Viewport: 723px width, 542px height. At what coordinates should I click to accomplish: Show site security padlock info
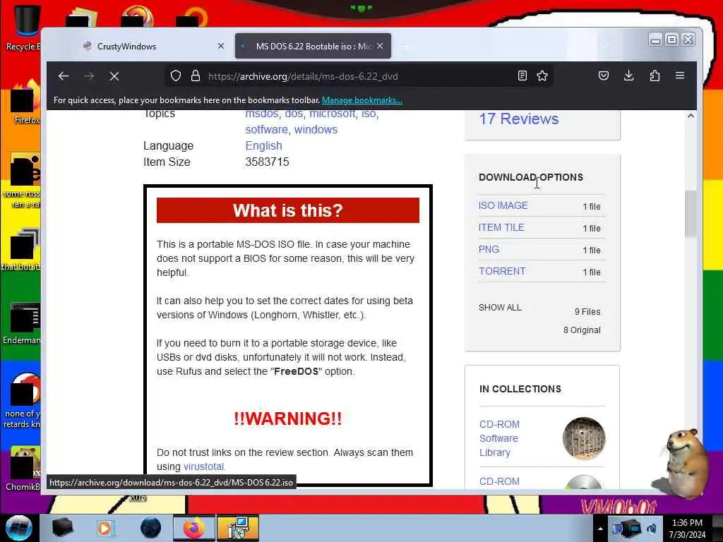(x=196, y=76)
